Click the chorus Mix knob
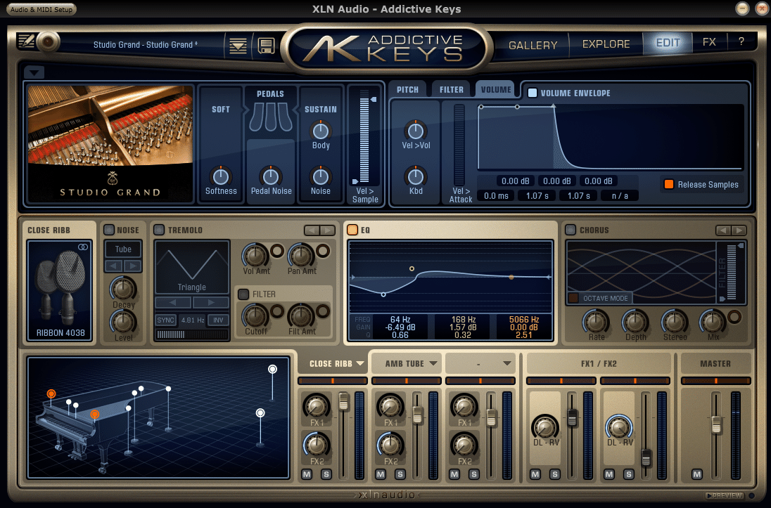The image size is (771, 508). pos(713,322)
